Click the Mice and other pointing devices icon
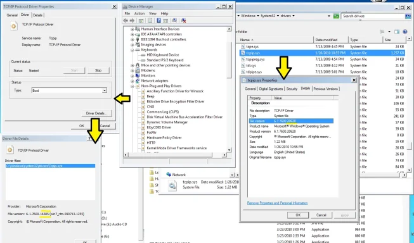 tap(138, 65)
